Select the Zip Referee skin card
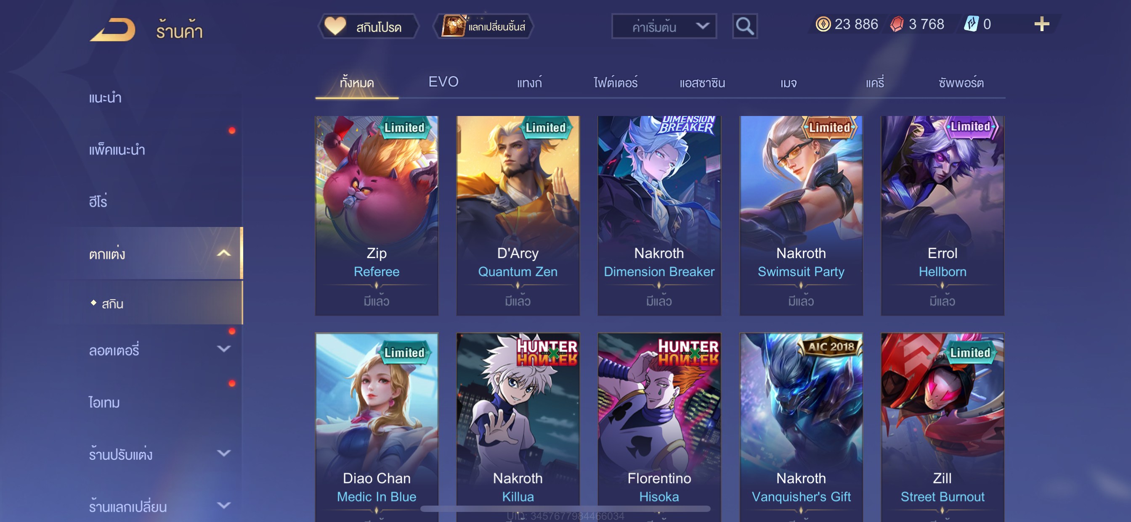Screen dimensions: 1131x522 pyautogui.click(x=376, y=215)
